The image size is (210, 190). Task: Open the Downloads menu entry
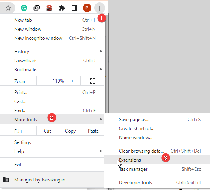[x=52, y=61]
